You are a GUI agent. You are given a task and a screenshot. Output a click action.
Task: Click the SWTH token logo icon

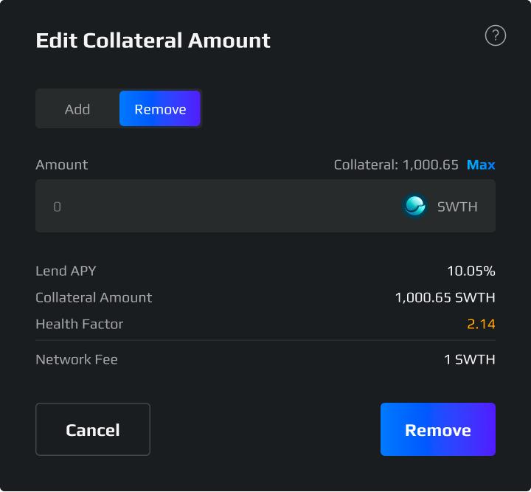point(415,207)
